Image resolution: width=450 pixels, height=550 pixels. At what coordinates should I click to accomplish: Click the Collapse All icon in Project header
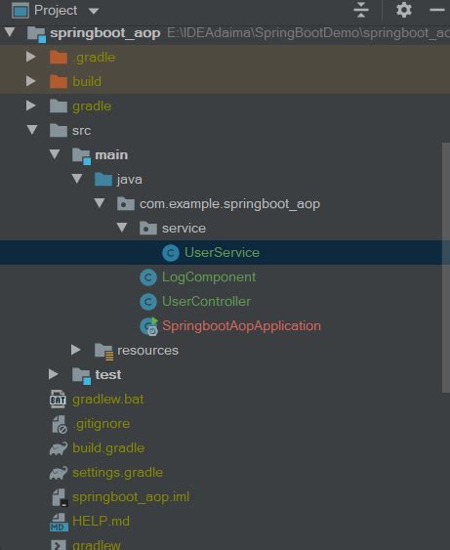click(361, 10)
